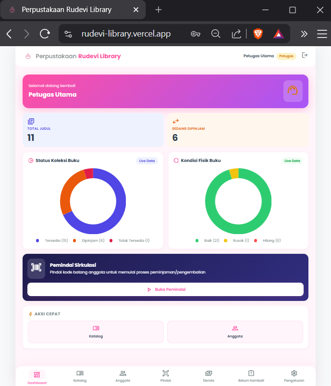The image size is (331, 386).
Task: Switch to Dashboard in bottom navigation
Action: 37,377
